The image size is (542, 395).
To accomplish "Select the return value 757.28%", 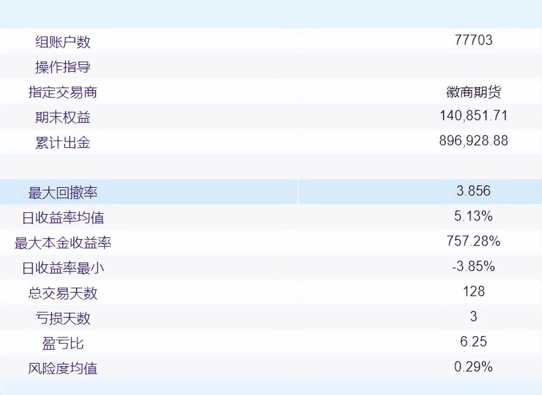I will (x=473, y=241).
